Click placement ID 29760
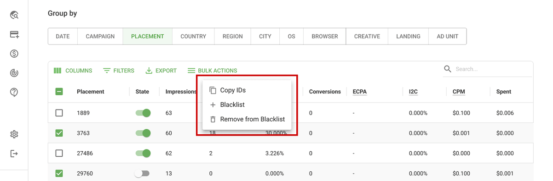 [x=85, y=173]
